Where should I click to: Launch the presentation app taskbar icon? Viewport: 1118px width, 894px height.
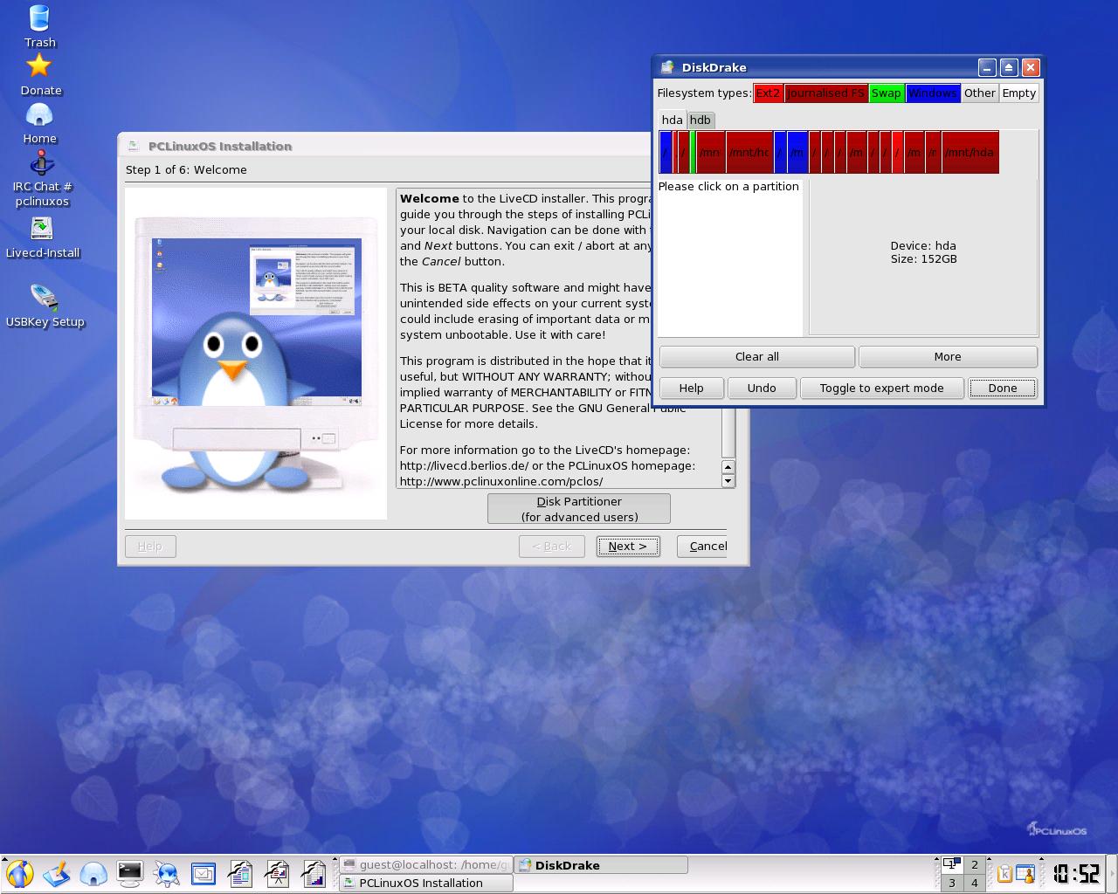(x=277, y=873)
